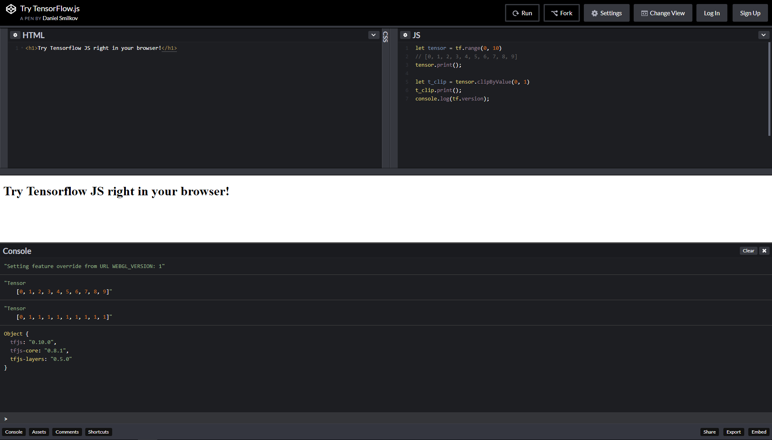Click the Share button
Viewport: 772px width, 440px height.
pos(709,432)
